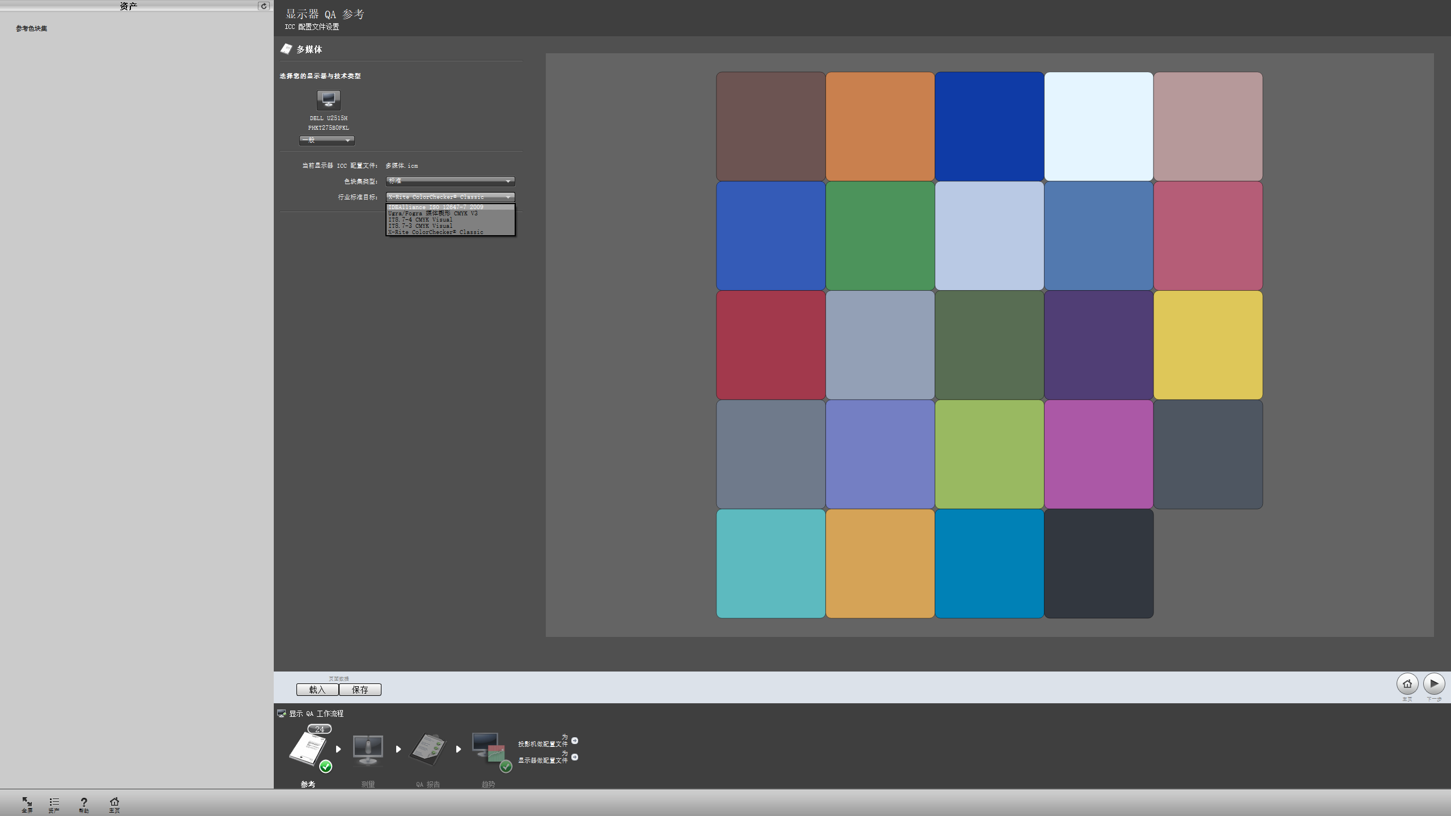Viewport: 1451px width, 816px height.
Task: Click the 保存 save button
Action: [360, 690]
